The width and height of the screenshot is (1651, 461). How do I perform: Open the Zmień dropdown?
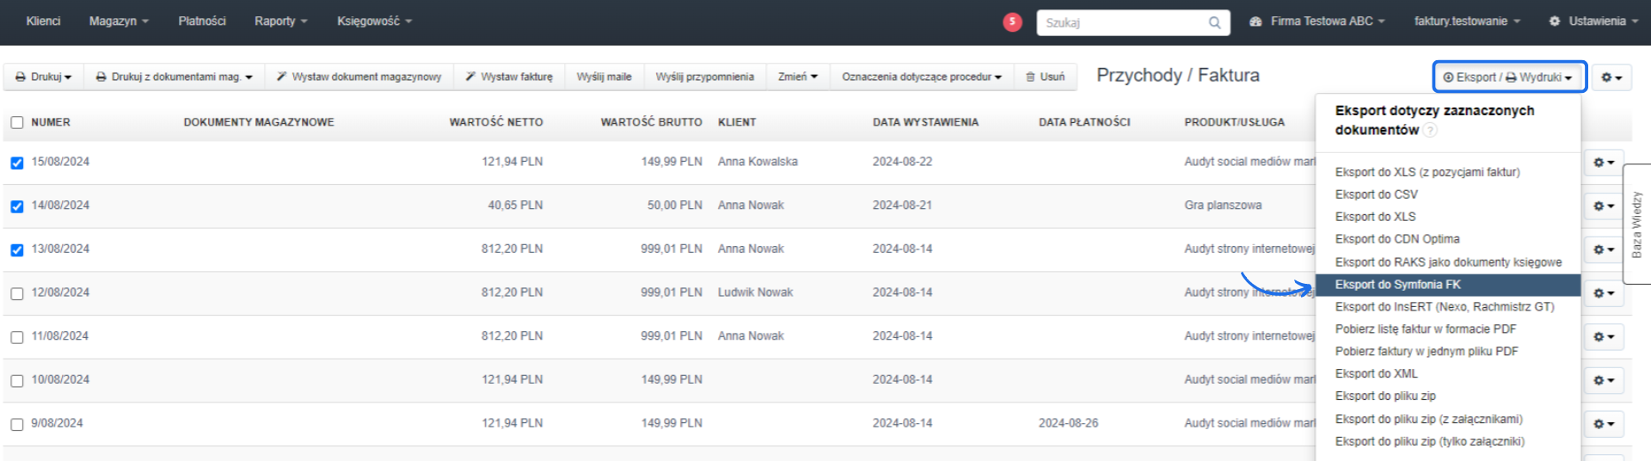(797, 77)
